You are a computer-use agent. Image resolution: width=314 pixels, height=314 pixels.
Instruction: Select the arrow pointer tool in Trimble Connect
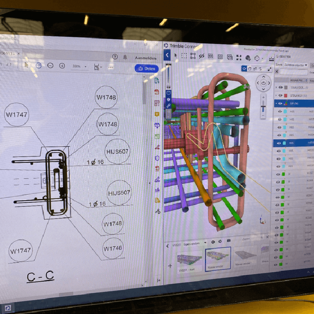(x=175, y=55)
